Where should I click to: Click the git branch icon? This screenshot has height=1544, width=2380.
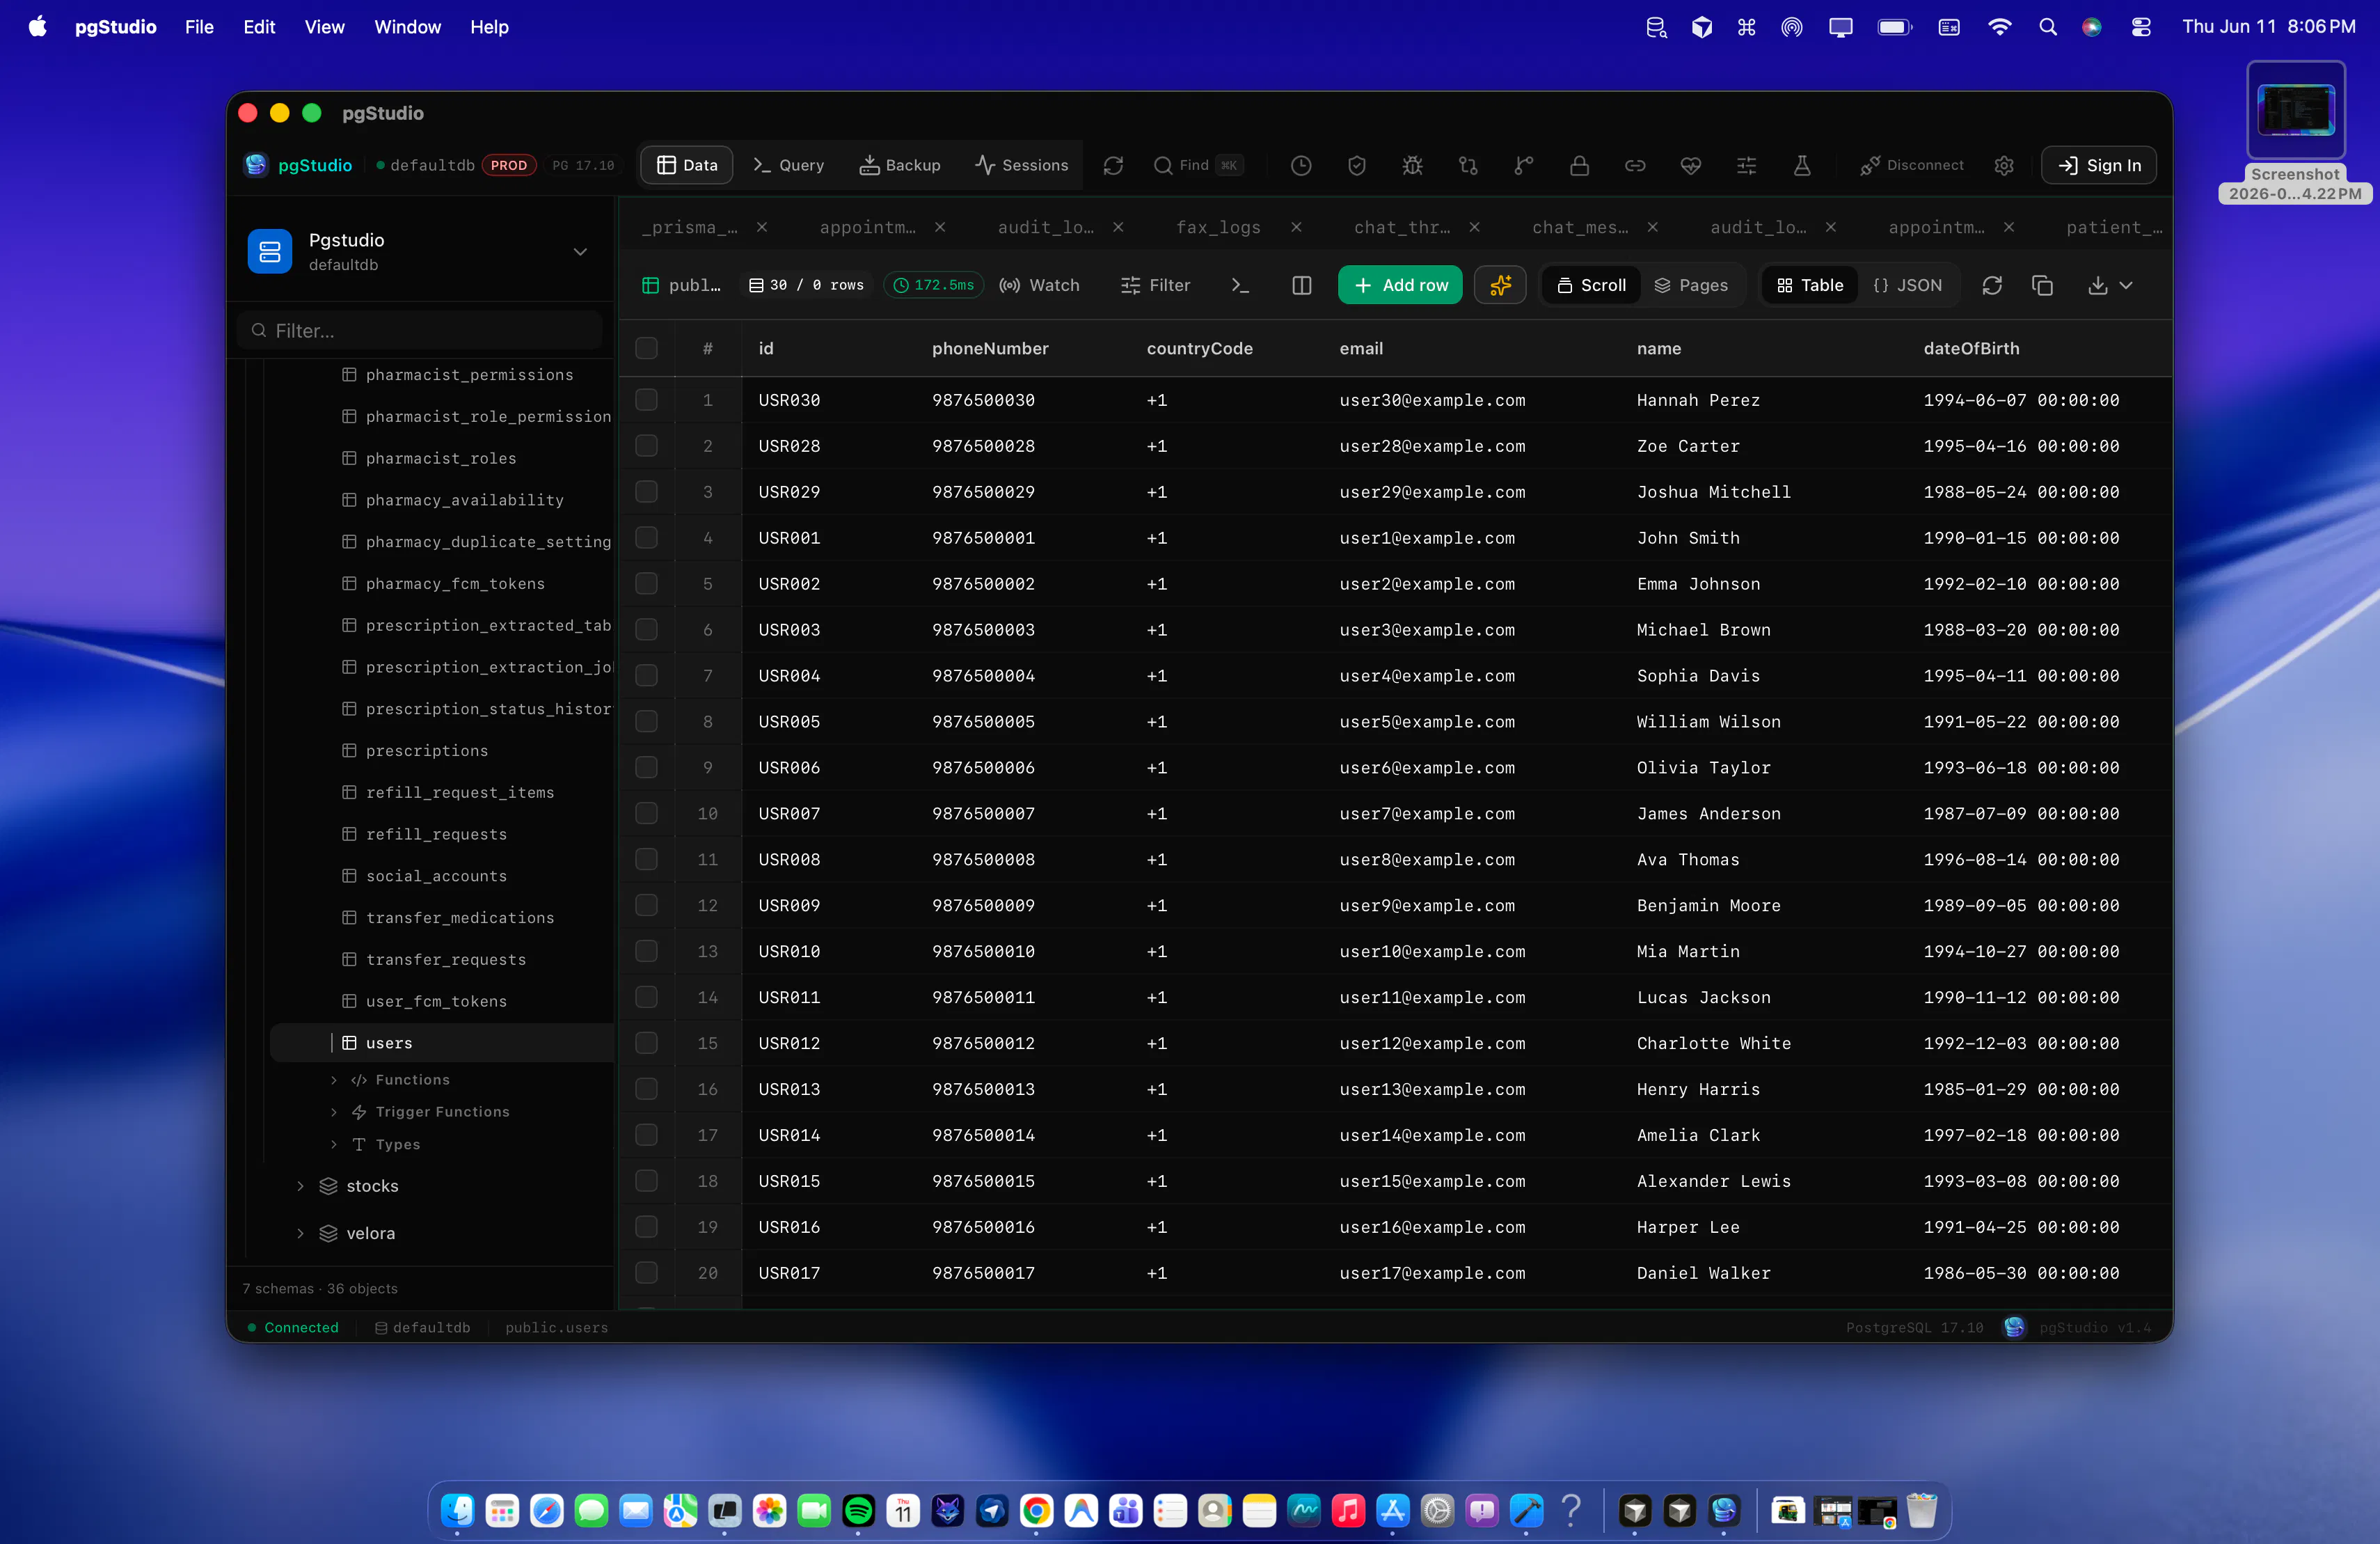click(x=1523, y=165)
